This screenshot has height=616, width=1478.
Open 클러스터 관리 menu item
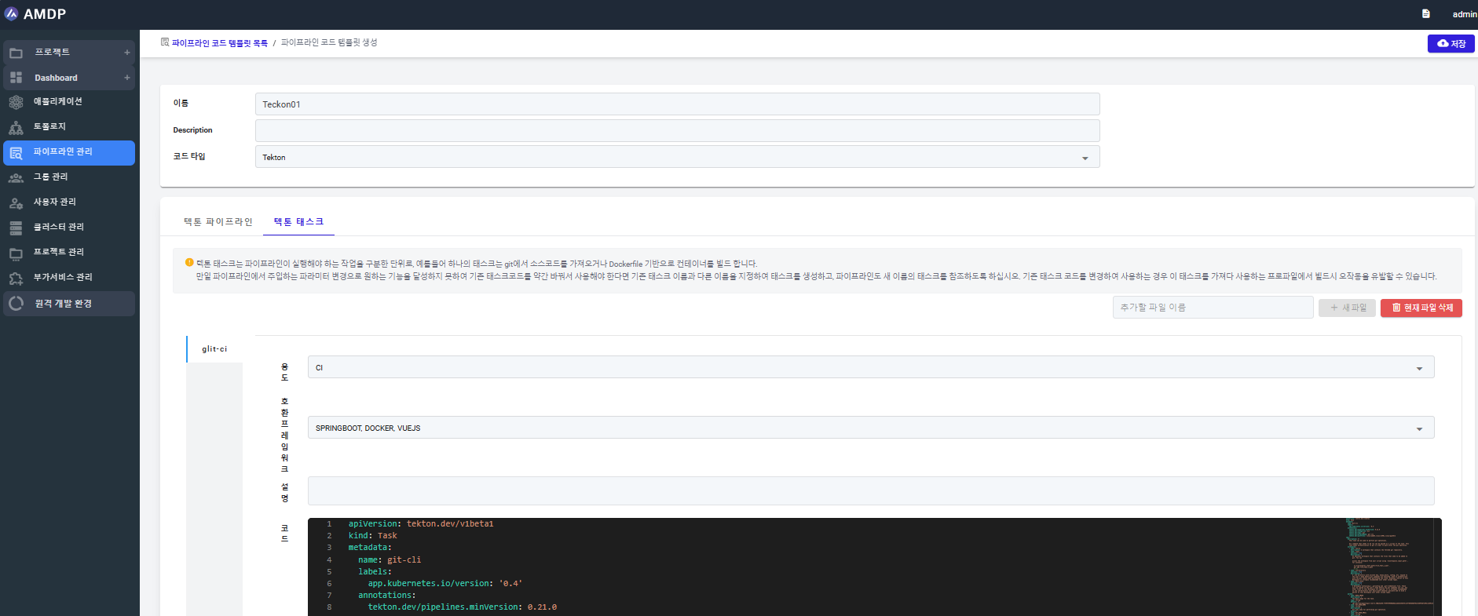[69, 228]
